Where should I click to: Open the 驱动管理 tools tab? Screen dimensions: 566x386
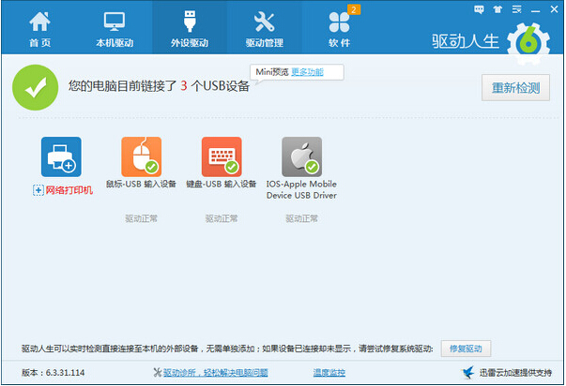click(265, 29)
